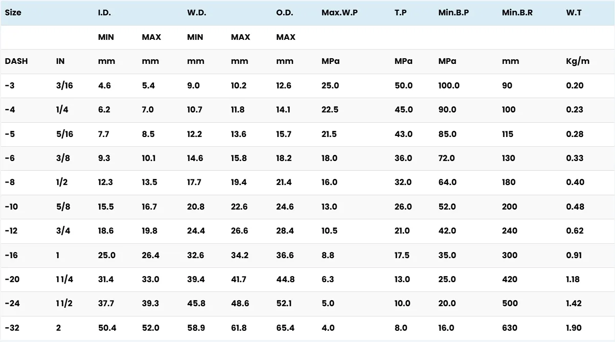Click the 1.90 weight cell
The image size is (615, 342).
tap(575, 328)
